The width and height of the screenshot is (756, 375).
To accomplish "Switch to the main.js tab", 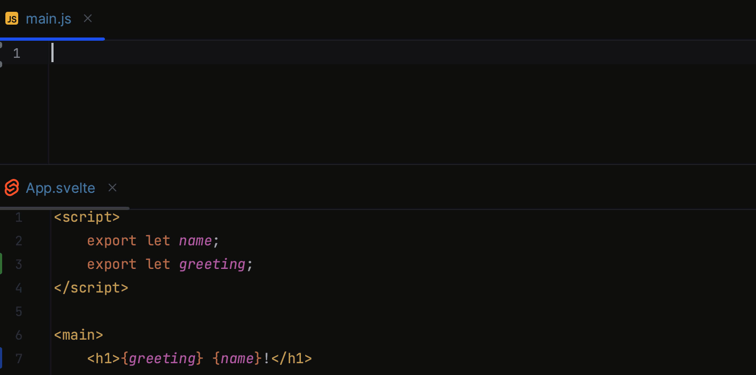I will click(x=48, y=18).
